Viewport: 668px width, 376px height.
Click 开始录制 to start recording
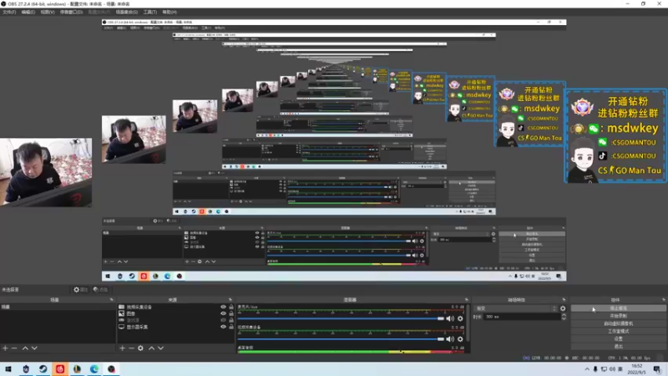coord(618,316)
